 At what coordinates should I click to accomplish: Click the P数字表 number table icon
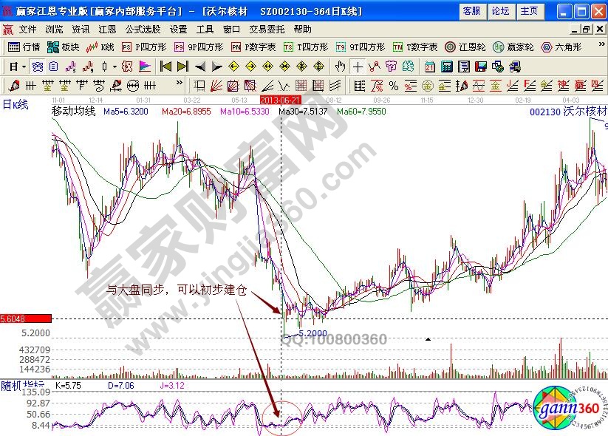tap(253, 47)
